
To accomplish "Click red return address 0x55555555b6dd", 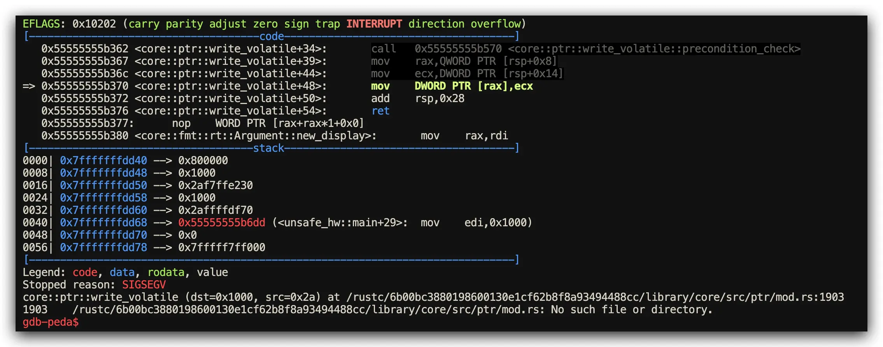I will (x=222, y=223).
